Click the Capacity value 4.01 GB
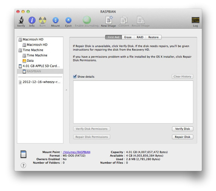 tap(147, 152)
